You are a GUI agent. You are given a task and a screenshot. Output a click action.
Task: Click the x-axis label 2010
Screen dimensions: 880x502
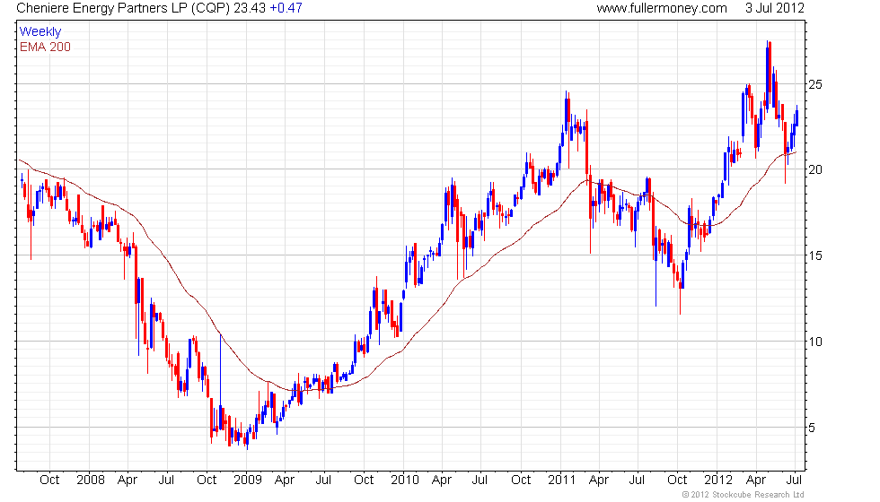point(405,480)
